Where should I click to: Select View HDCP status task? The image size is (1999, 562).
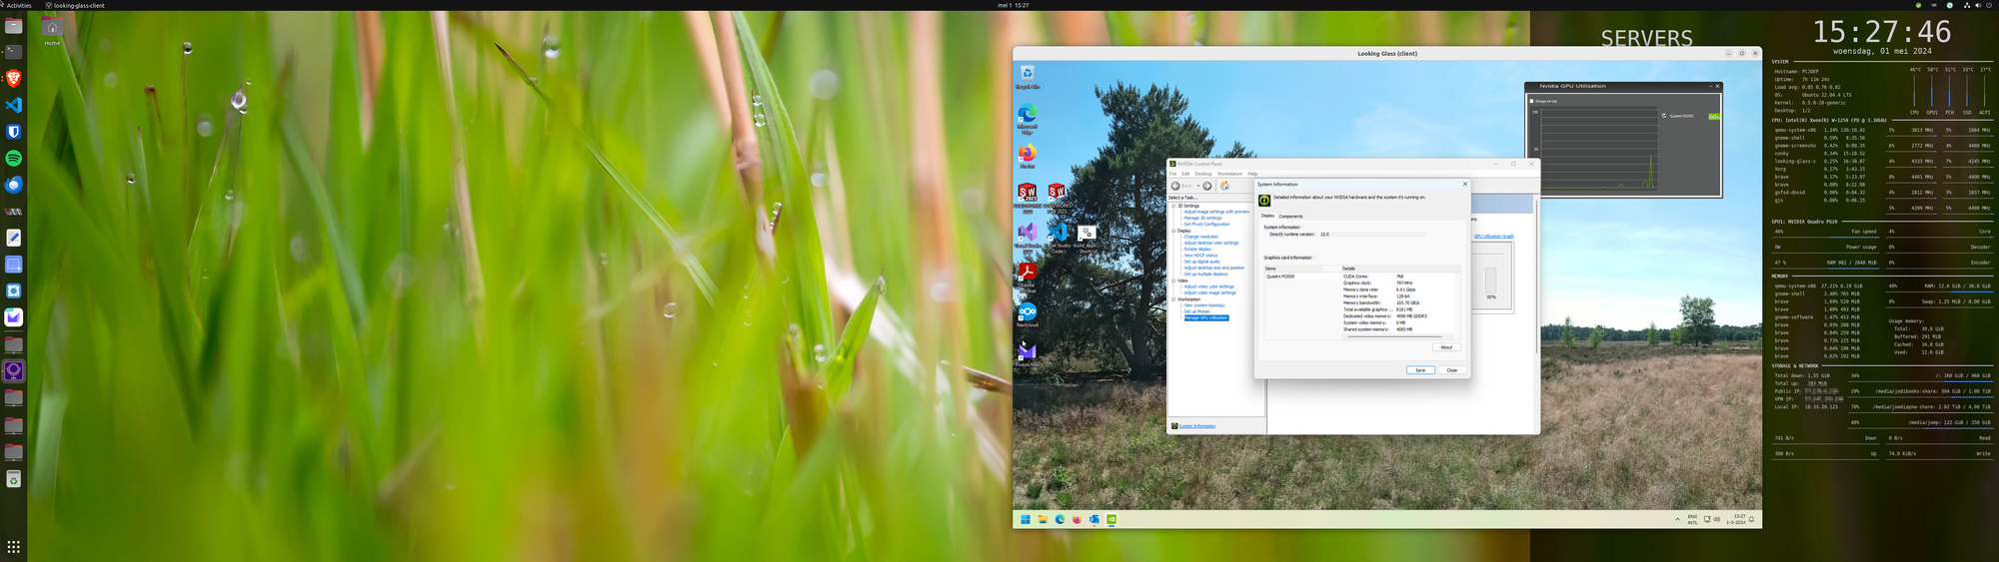[1200, 256]
